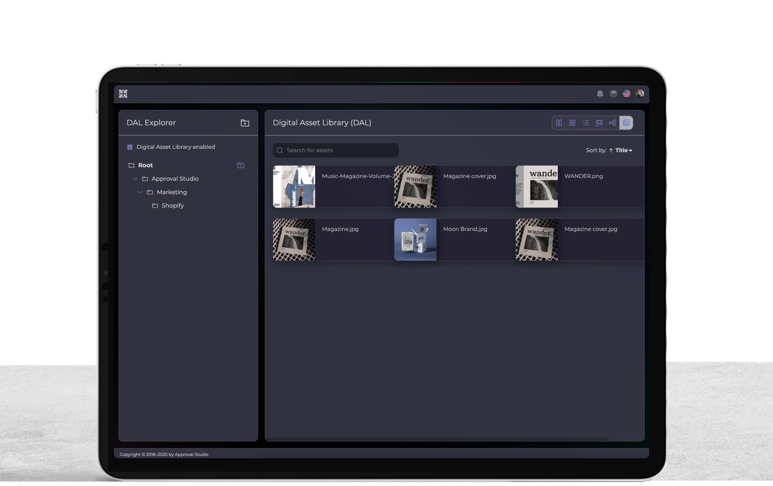Select the Root folder
The width and height of the screenshot is (773, 486).
[145, 165]
